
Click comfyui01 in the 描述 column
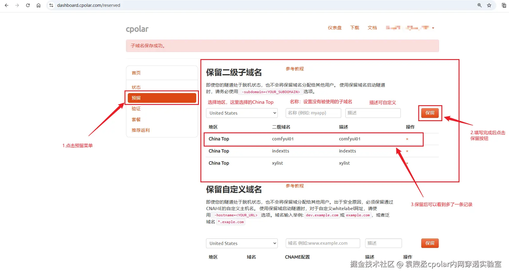coord(350,139)
